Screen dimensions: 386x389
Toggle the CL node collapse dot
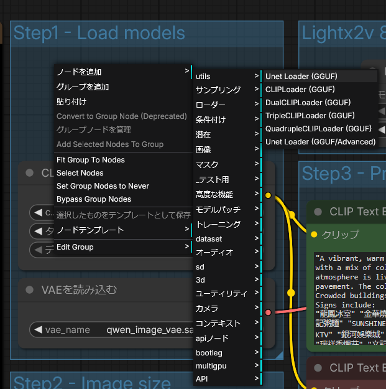(x=30, y=172)
